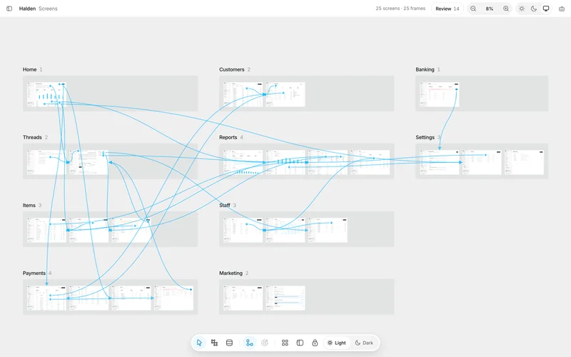
Task: Toggle the connections flow icon
Action: click(x=249, y=343)
